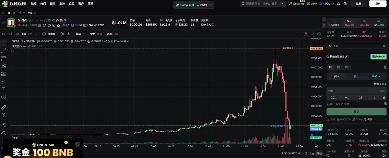Select the crosshair cursor tool

pos(4,43)
